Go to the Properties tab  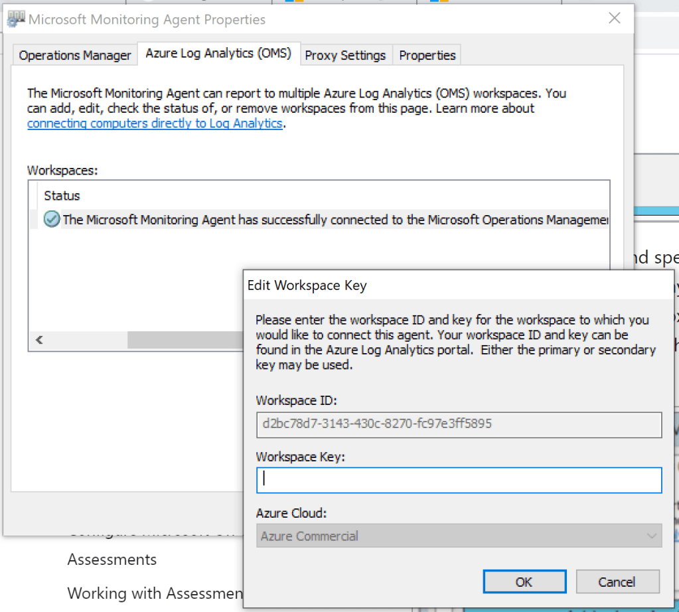pos(427,55)
